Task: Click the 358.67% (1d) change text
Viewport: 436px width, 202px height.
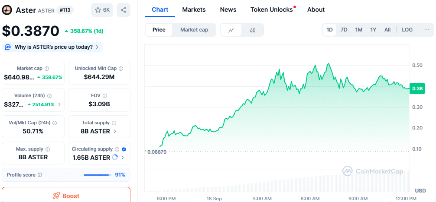Action: click(87, 31)
